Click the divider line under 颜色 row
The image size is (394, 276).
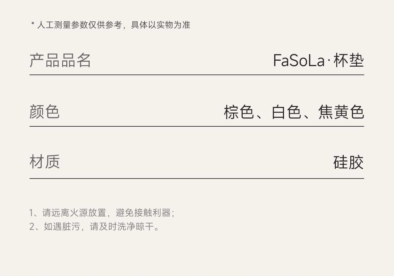[197, 126]
